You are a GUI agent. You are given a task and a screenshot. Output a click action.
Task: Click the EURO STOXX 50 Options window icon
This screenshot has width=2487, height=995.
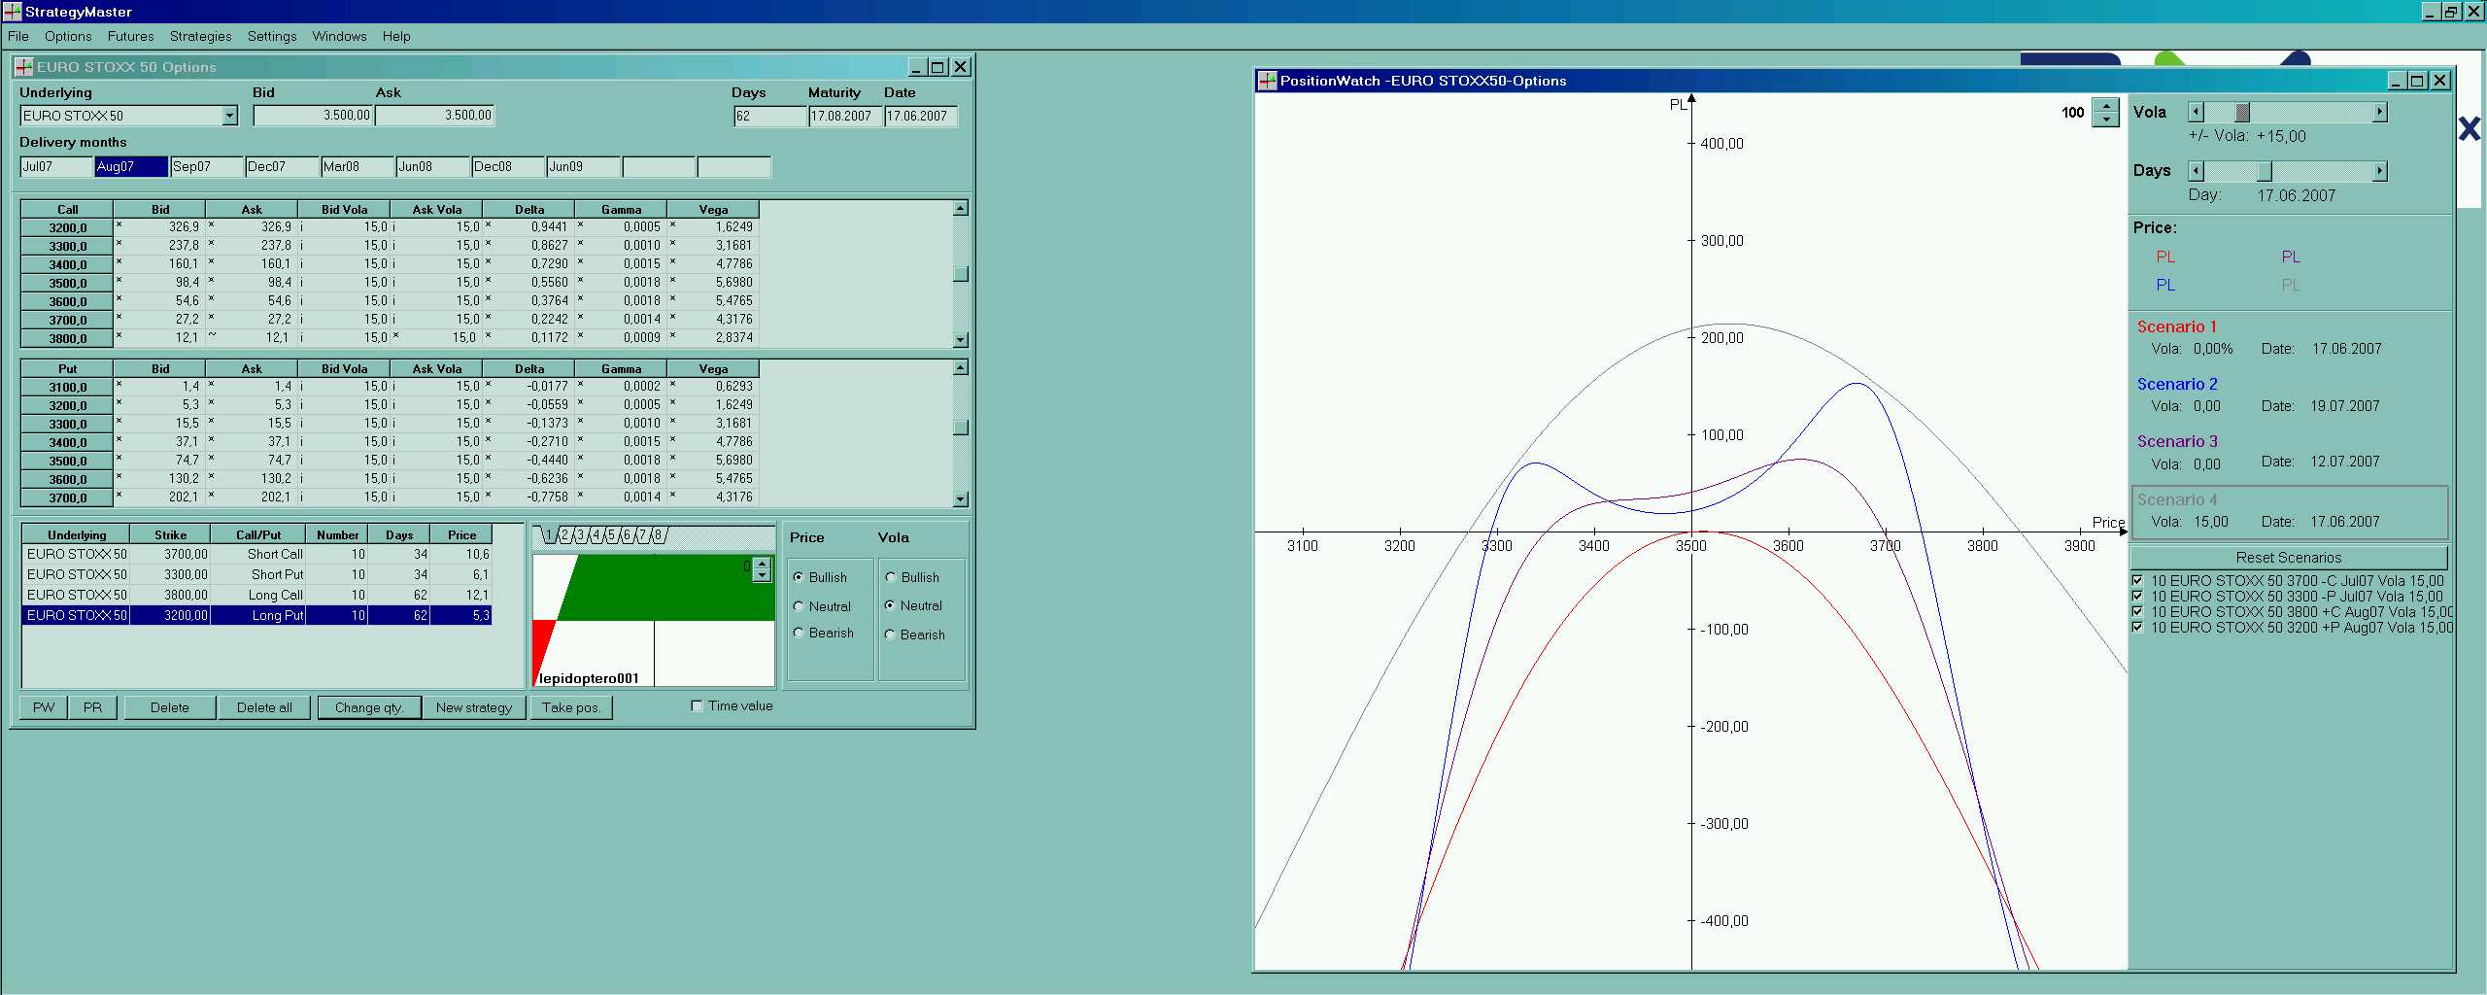(x=23, y=67)
